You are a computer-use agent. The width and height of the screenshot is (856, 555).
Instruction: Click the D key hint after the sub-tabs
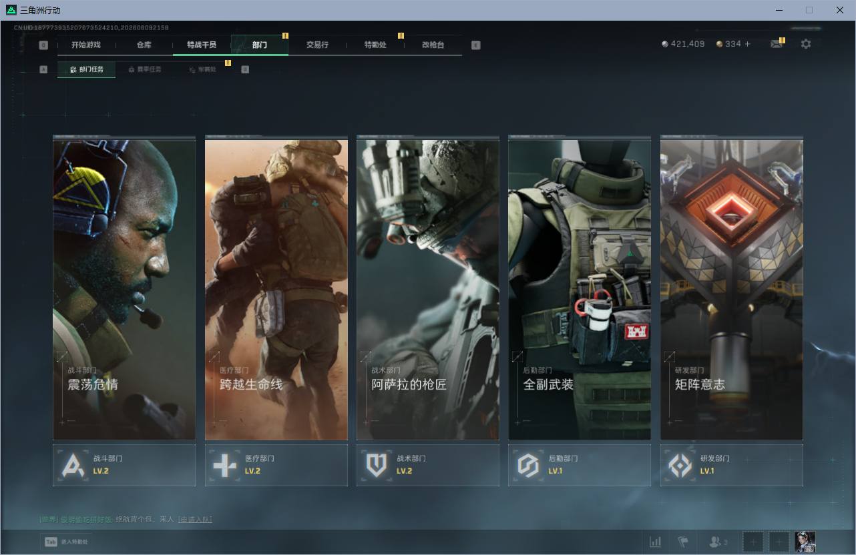(245, 69)
